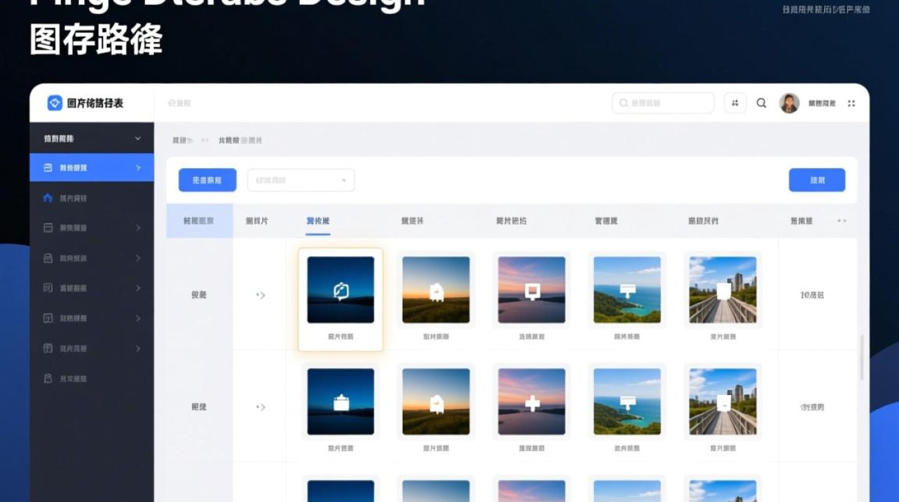Select the light-blue shaded tab at the row's left

(199, 221)
